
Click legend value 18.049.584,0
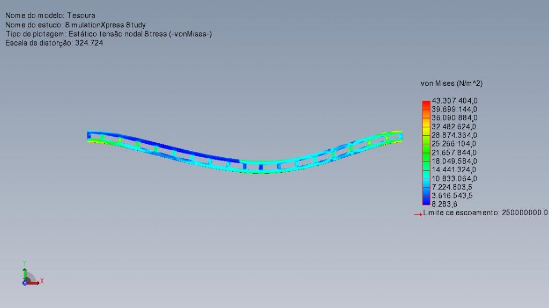[455, 161]
